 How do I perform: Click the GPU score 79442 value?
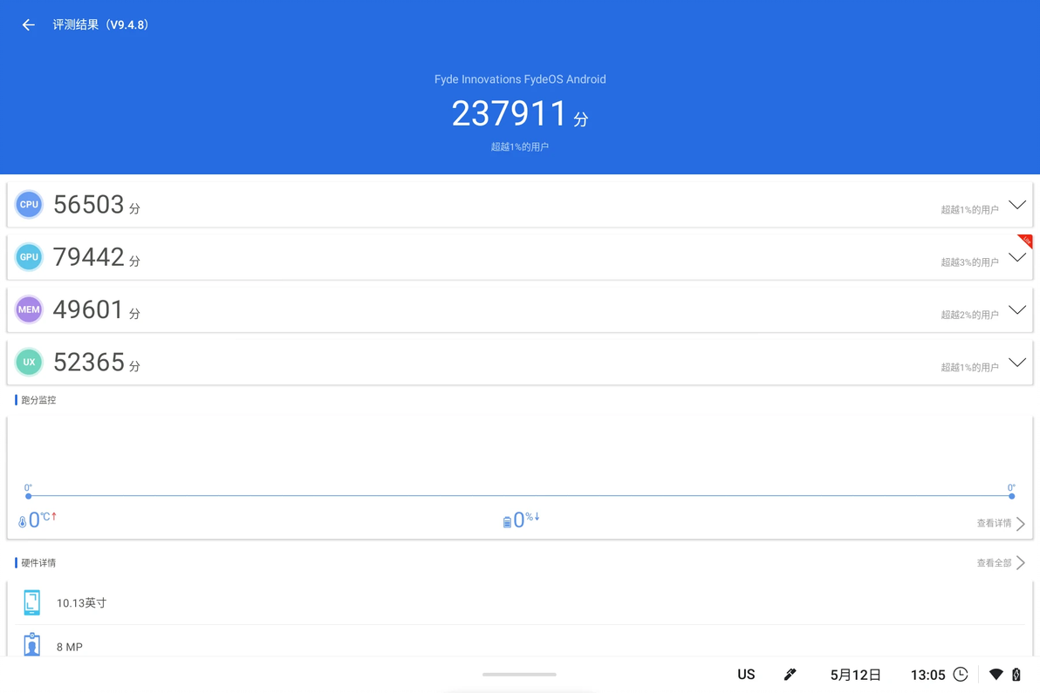(89, 257)
